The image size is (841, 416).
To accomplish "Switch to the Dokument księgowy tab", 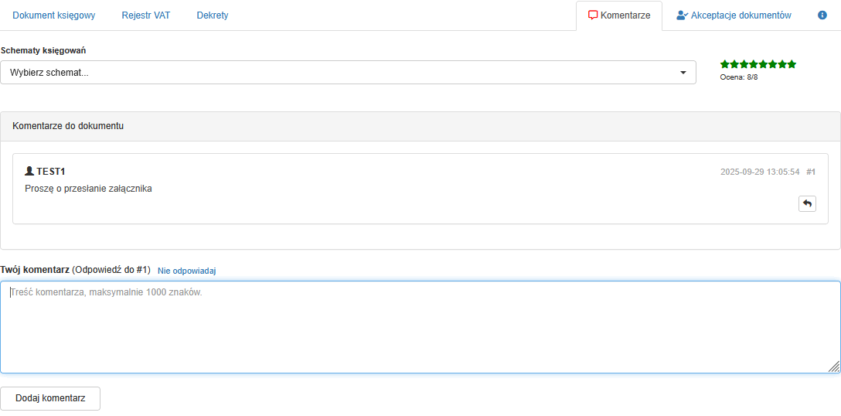I will [x=54, y=15].
